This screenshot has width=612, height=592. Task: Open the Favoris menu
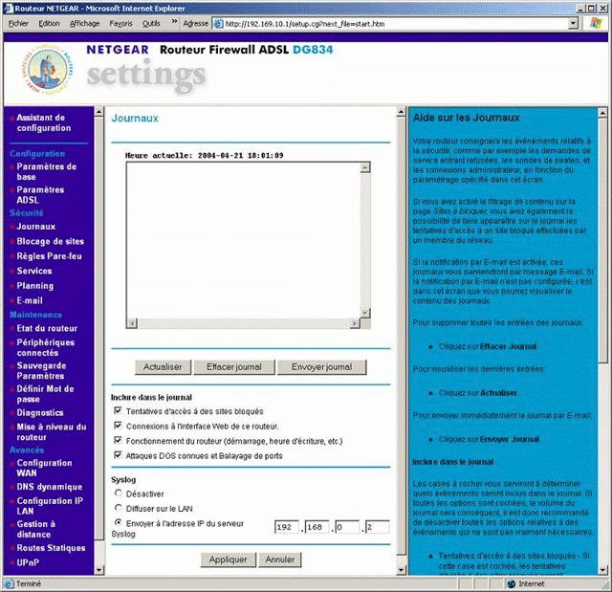[x=120, y=23]
